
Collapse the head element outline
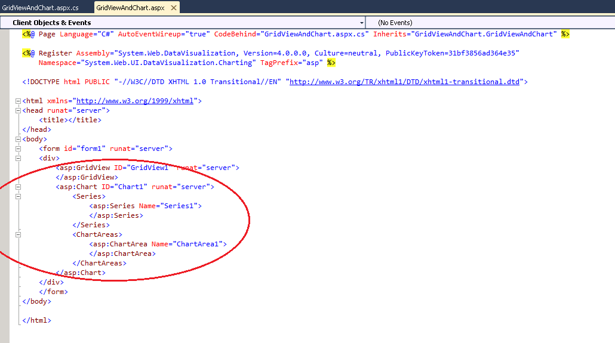[18, 110]
